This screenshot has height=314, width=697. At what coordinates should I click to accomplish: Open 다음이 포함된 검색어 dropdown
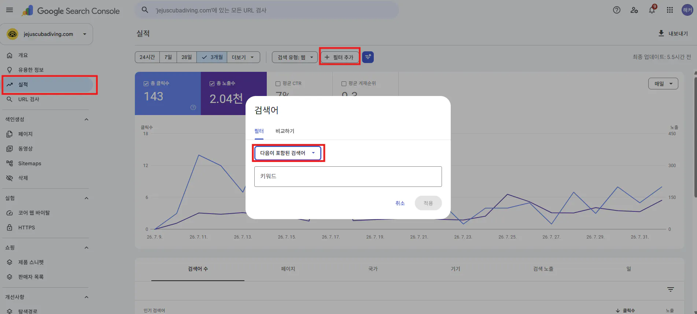288,153
